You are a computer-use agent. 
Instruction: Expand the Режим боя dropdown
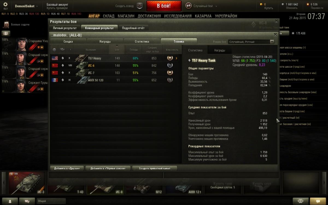251,42
